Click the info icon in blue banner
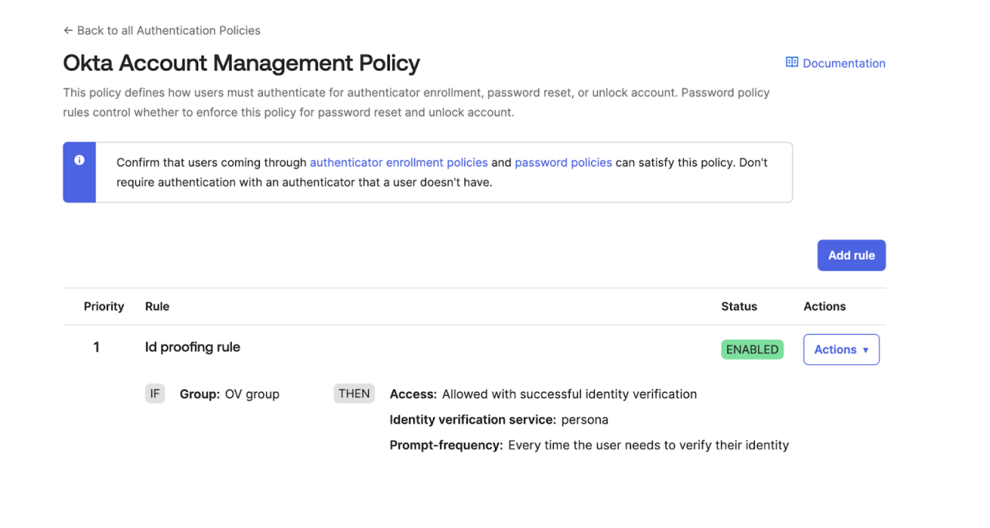990x528 pixels. coord(79,160)
